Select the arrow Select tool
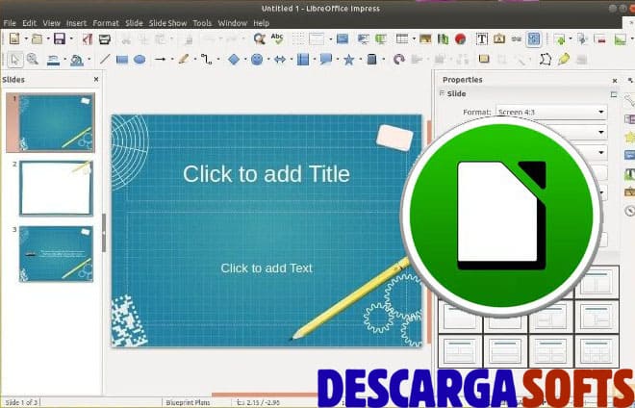Viewport: 635px width, 408px height. (15, 60)
